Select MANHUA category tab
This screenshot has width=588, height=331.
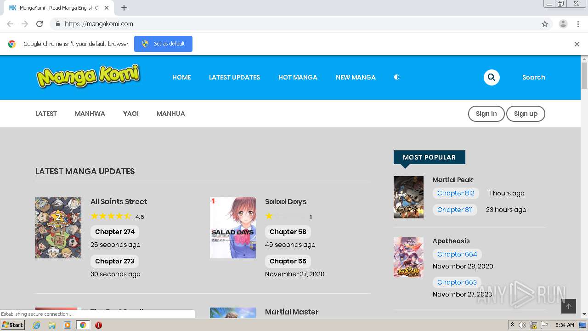pos(171,114)
